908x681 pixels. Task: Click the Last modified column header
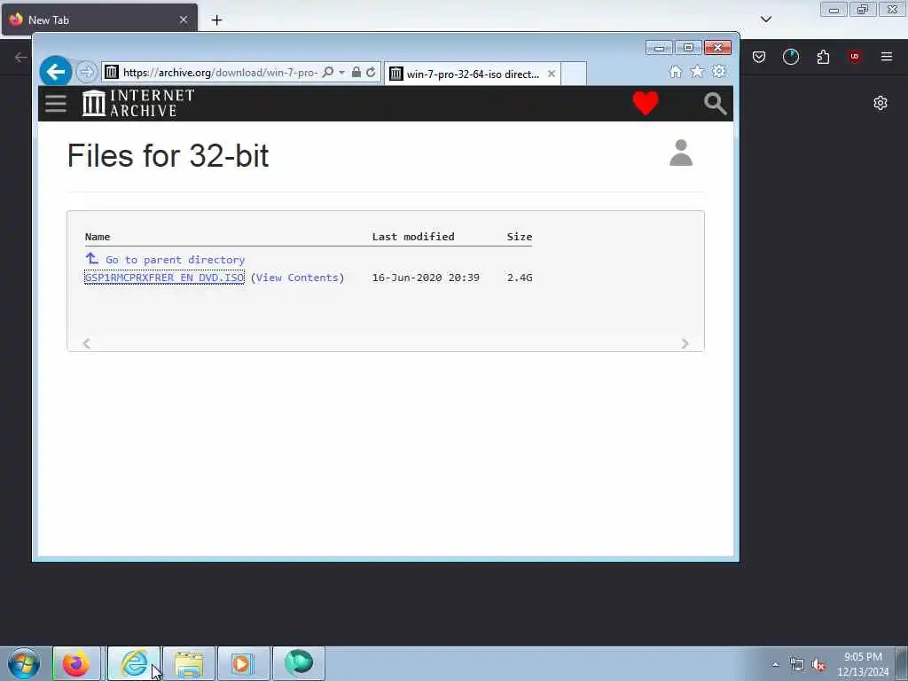tap(413, 236)
